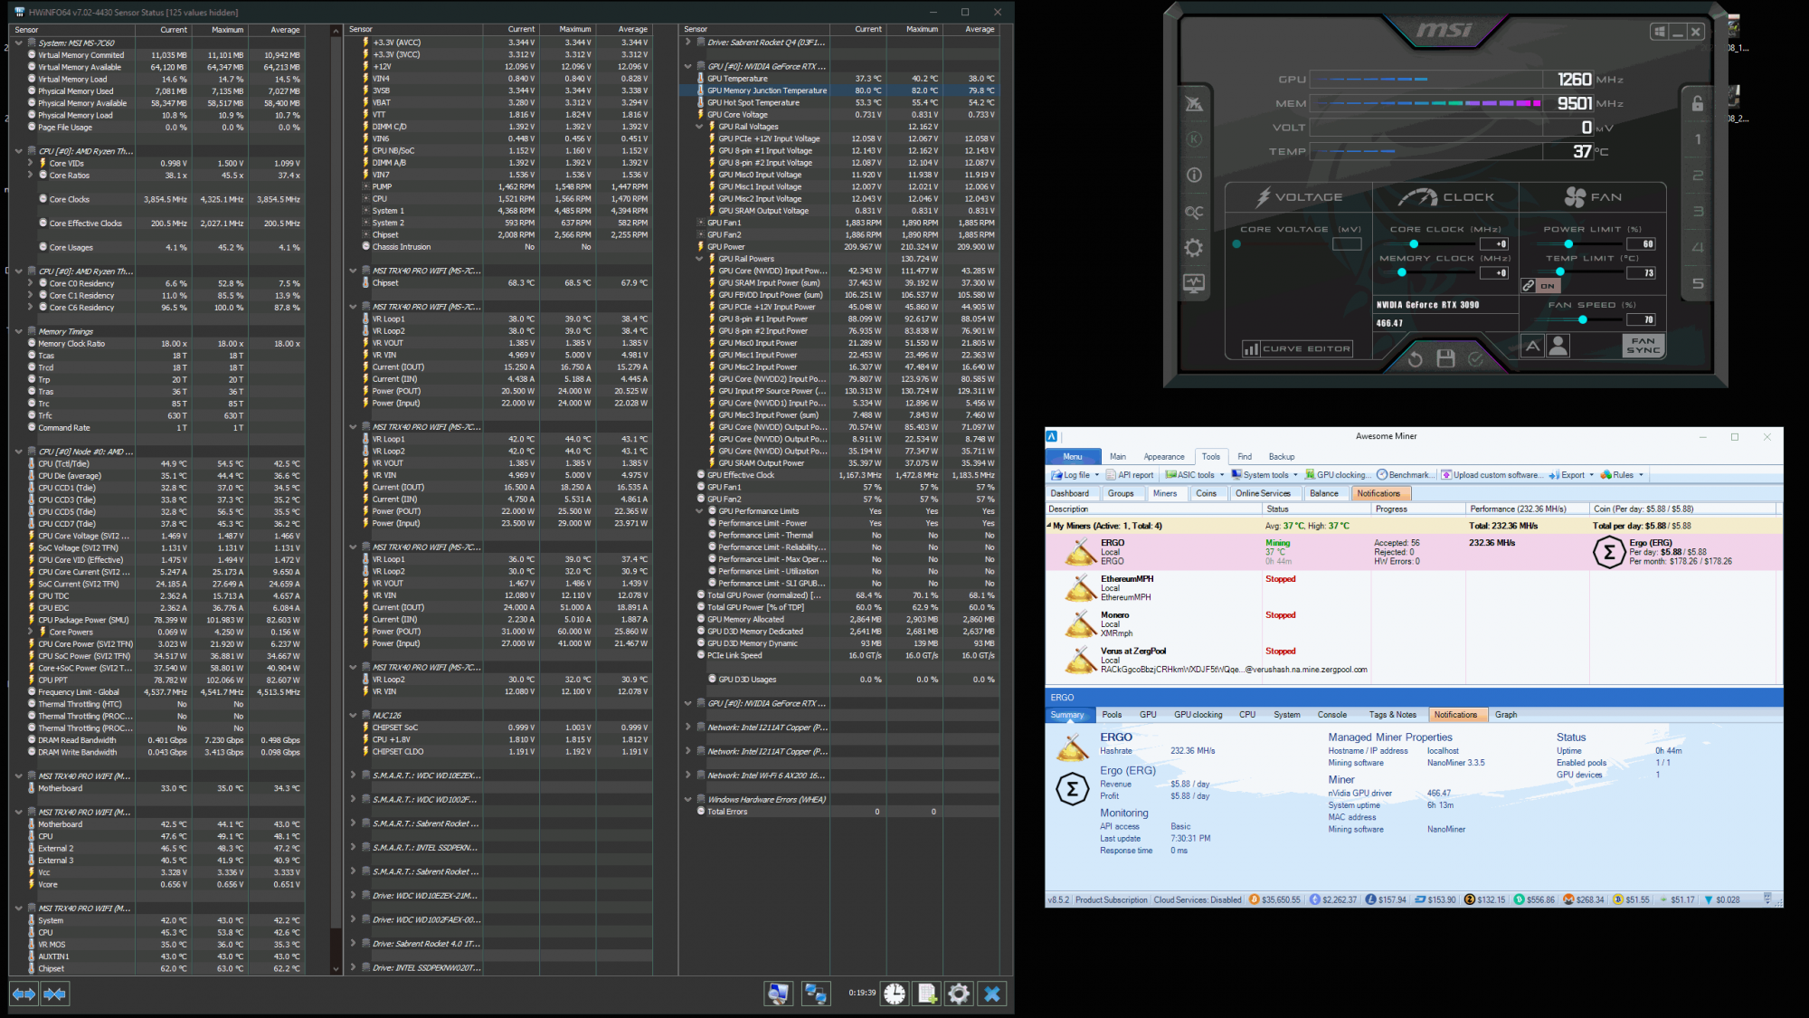Screen dimensions: 1809x1018
Task: Click Upload custom software toolbar item
Action: tap(1491, 475)
